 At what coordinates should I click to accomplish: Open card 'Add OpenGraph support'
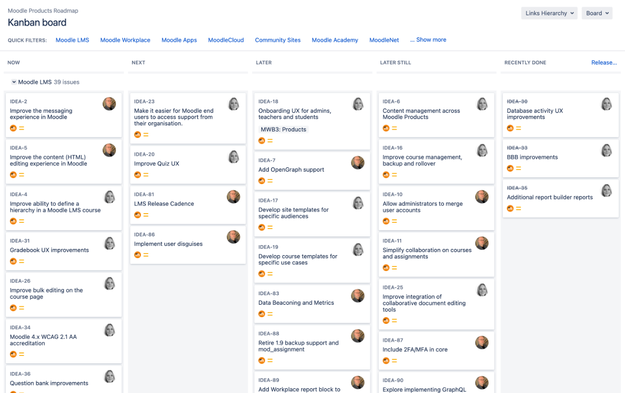(312, 171)
